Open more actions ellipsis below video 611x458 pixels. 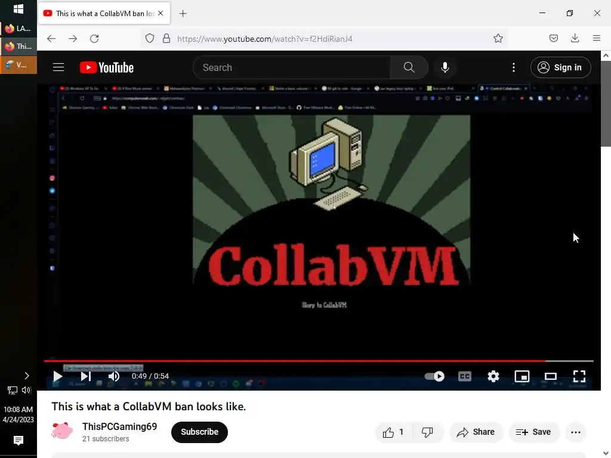coord(576,432)
